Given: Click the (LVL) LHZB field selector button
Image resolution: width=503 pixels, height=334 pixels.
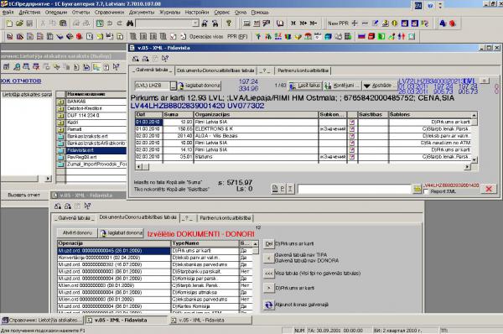Looking at the screenshot, I should [x=174, y=86].
